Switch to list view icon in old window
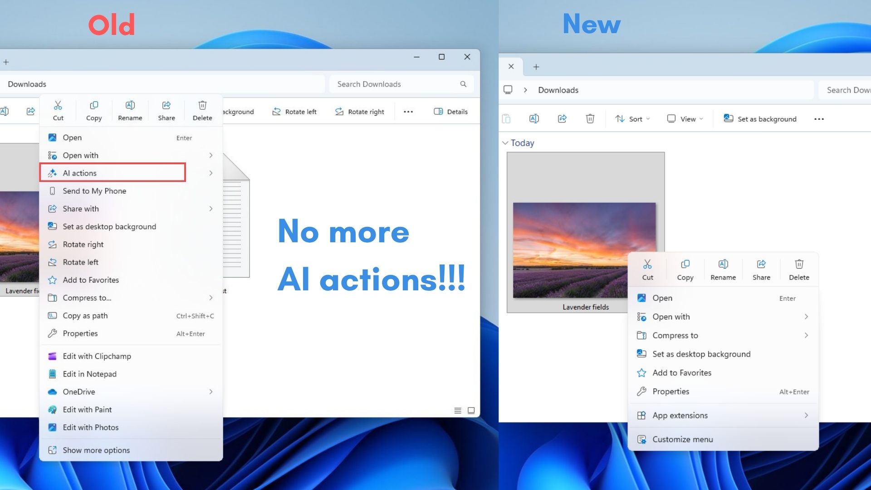This screenshot has width=871, height=490. pos(458,411)
